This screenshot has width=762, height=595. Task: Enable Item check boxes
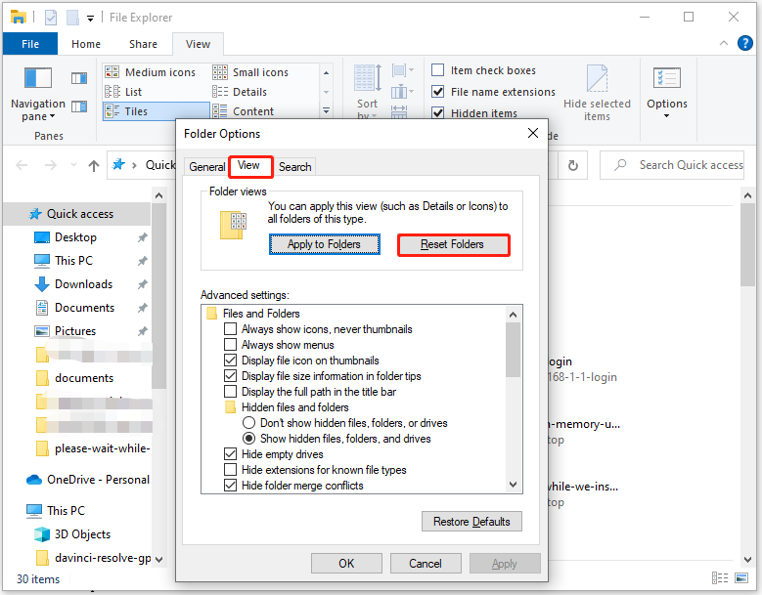coord(438,70)
